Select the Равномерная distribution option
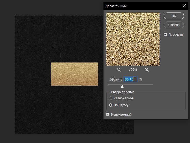 pyautogui.click(x=111, y=98)
